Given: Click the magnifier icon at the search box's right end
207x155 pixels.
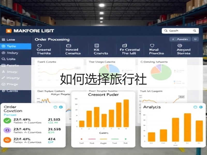Looking at the screenshot, I should (195, 30).
